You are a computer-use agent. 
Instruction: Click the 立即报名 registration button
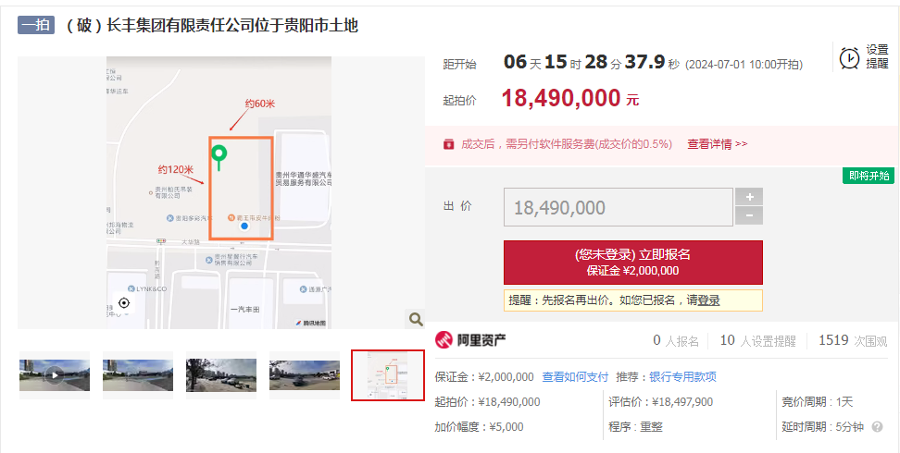click(x=633, y=263)
